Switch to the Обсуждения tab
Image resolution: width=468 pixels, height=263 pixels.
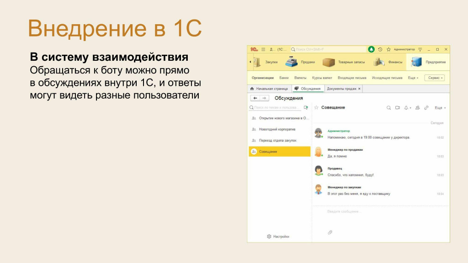tap(308, 89)
